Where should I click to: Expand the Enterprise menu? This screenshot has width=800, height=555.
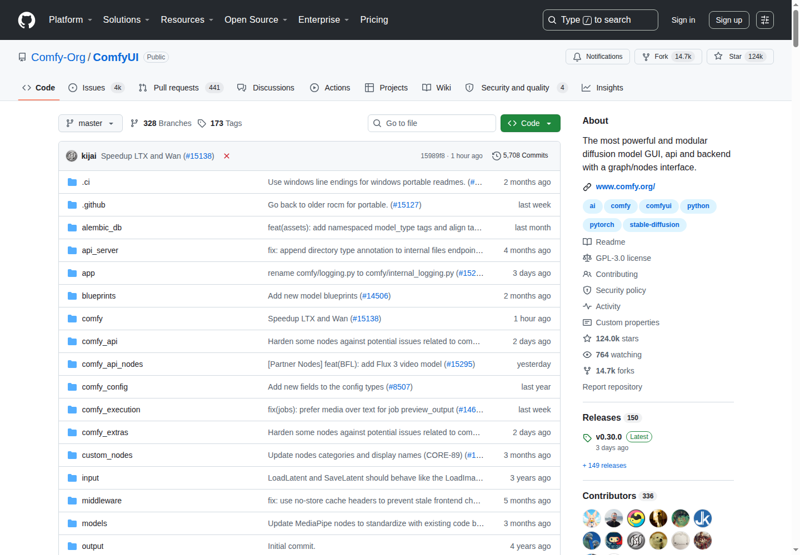click(x=323, y=20)
